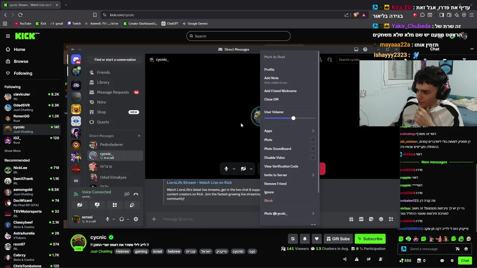Tick the Mute checkbox in context menu
The width and height of the screenshot is (477, 268).
[x=313, y=140]
